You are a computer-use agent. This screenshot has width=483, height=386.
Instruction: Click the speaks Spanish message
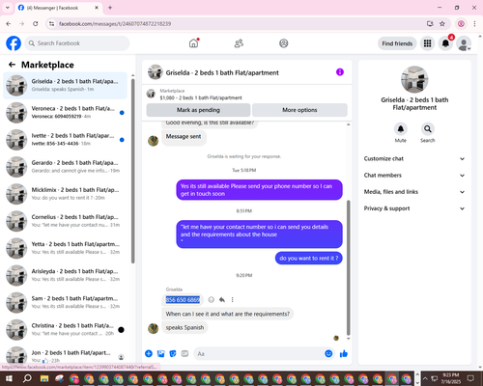pyautogui.click(x=185, y=327)
